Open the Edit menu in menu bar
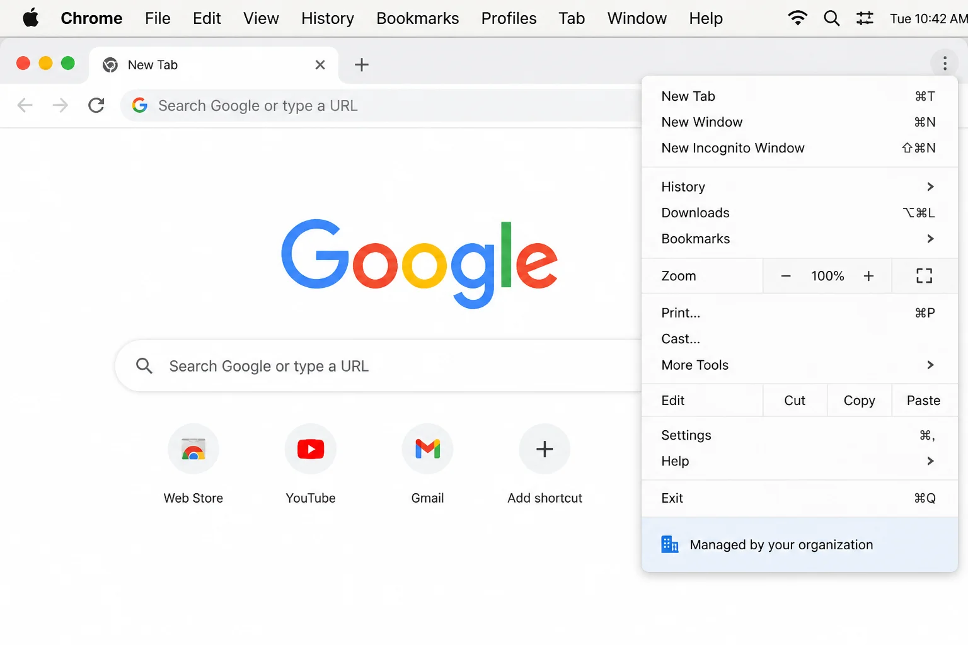Viewport: 968px width, 645px height. click(207, 18)
